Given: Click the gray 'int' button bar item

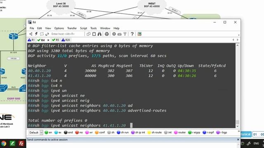Looking at the screenshot, I should tap(168, 132).
